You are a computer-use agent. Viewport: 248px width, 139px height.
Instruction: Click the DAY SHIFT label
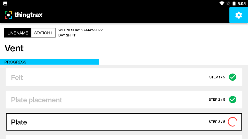tap(67, 35)
